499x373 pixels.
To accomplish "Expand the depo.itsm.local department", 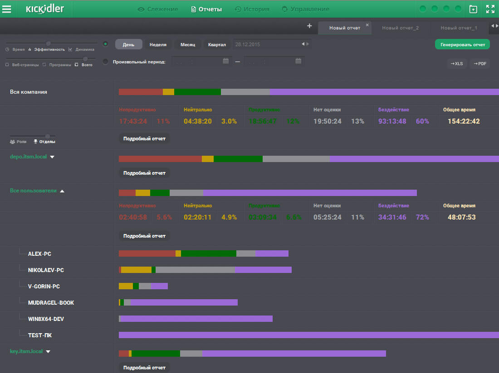I will (x=52, y=157).
